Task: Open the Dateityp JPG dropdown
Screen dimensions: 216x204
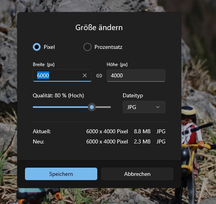Action: pyautogui.click(x=144, y=107)
